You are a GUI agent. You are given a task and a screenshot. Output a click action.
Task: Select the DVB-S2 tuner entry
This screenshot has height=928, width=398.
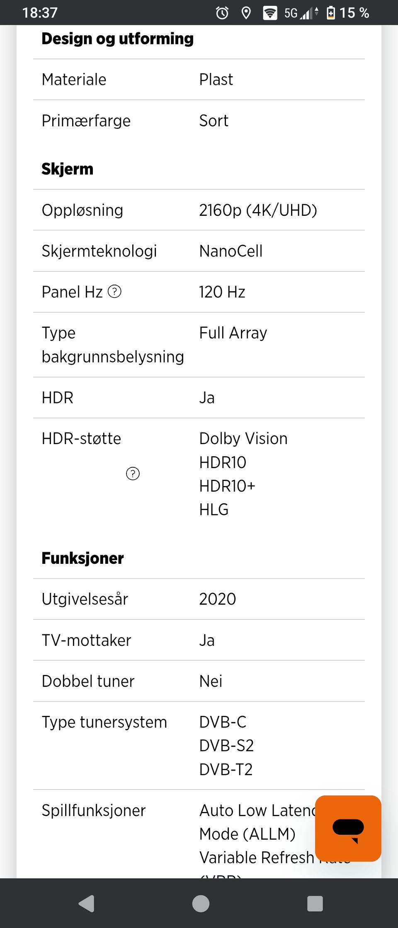tap(226, 746)
